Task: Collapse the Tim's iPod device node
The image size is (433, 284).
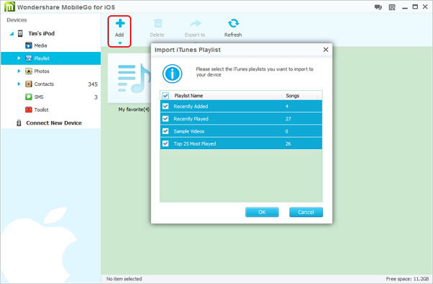Action: coord(12,34)
